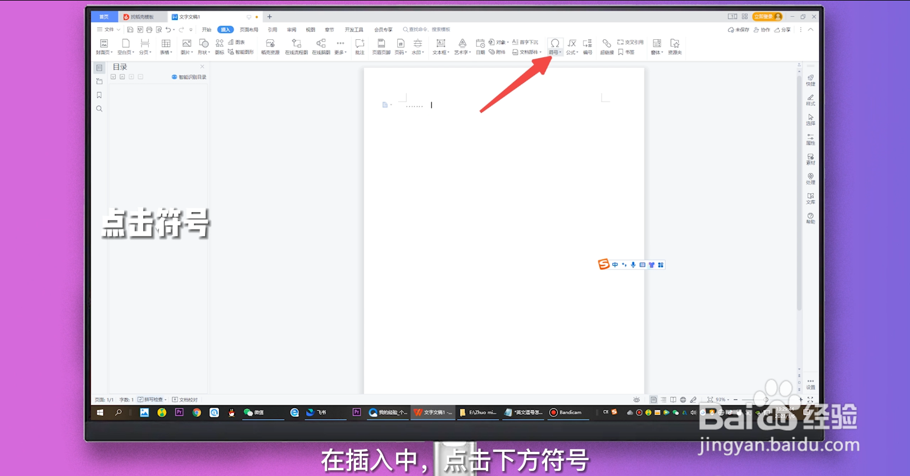Adjust the zoom slider in status bar
910x476 pixels.
click(x=766, y=400)
